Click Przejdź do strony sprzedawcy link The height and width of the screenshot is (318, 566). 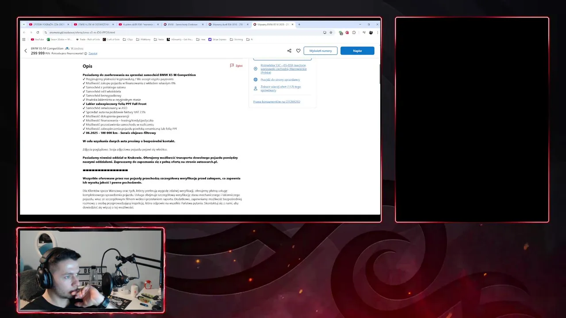coord(280,79)
